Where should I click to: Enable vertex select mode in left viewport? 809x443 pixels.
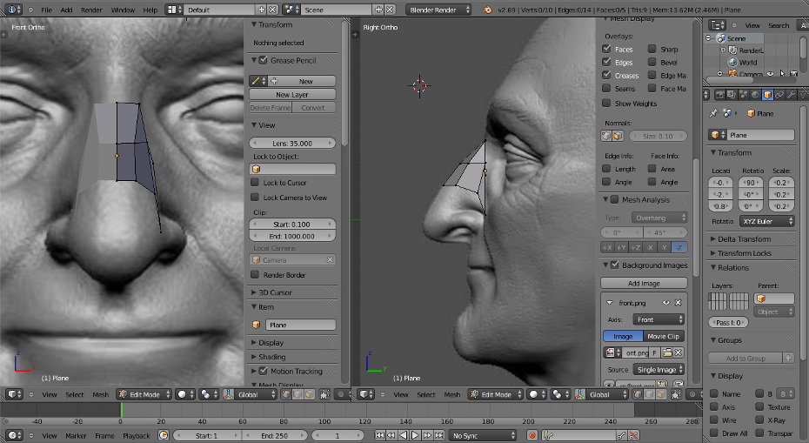[x=286, y=394]
